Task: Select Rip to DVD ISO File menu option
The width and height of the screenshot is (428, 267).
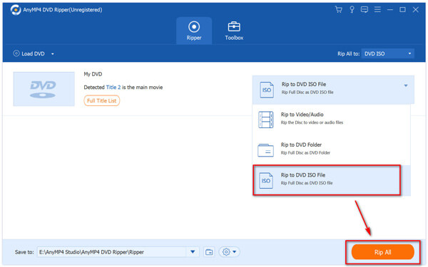Action: pyautogui.click(x=327, y=180)
